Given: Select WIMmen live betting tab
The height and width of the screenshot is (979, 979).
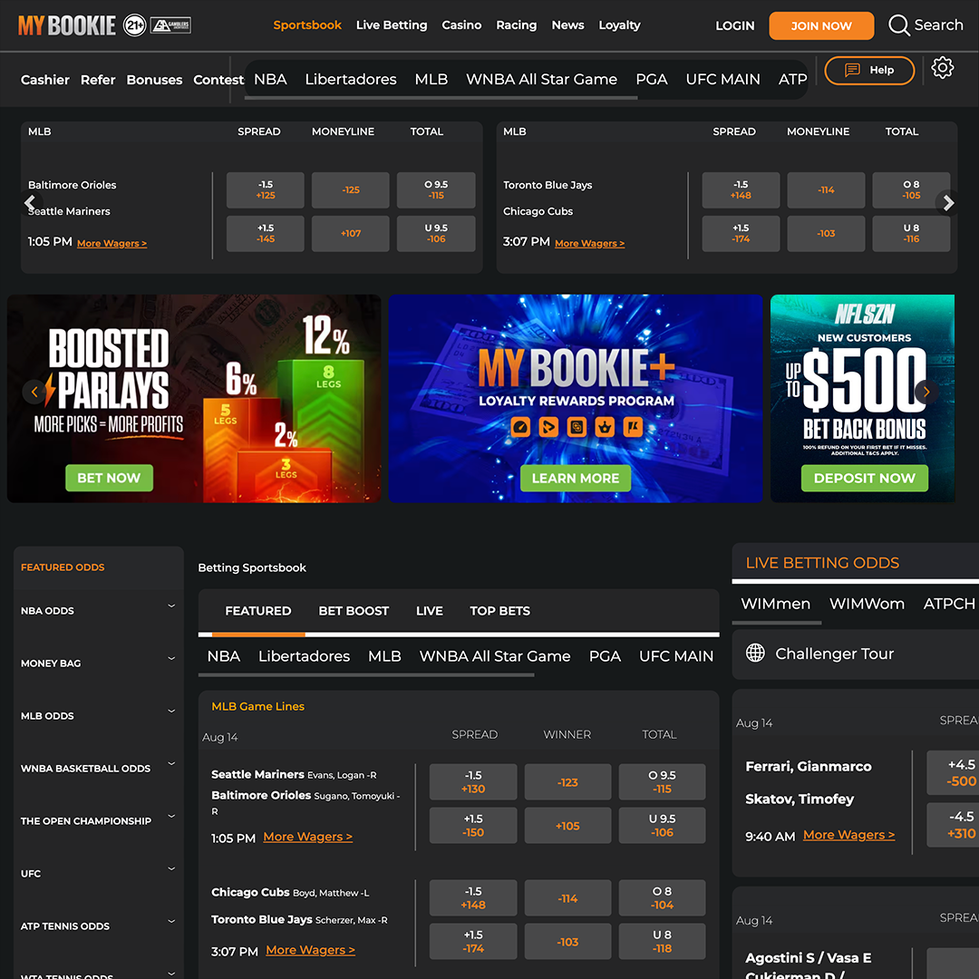Looking at the screenshot, I should click(775, 604).
